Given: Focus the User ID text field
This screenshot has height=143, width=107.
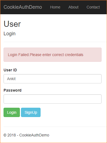Looking at the screenshot, I should [x=53, y=79].
